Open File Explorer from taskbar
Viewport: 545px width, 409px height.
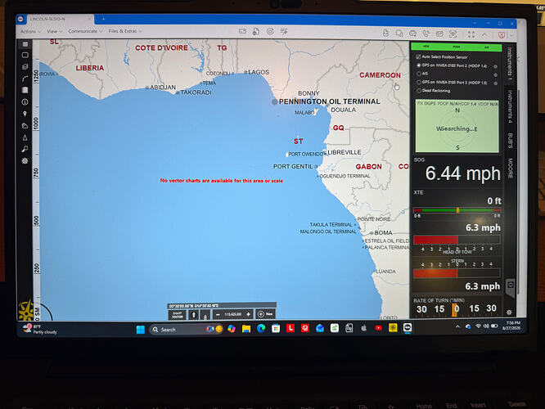[246, 328]
